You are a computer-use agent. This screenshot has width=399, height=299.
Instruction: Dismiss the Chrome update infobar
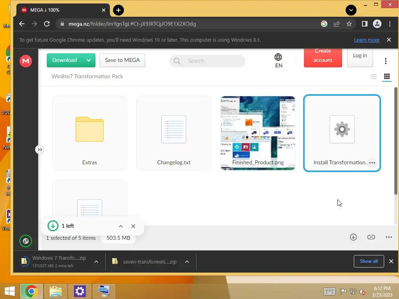point(388,40)
